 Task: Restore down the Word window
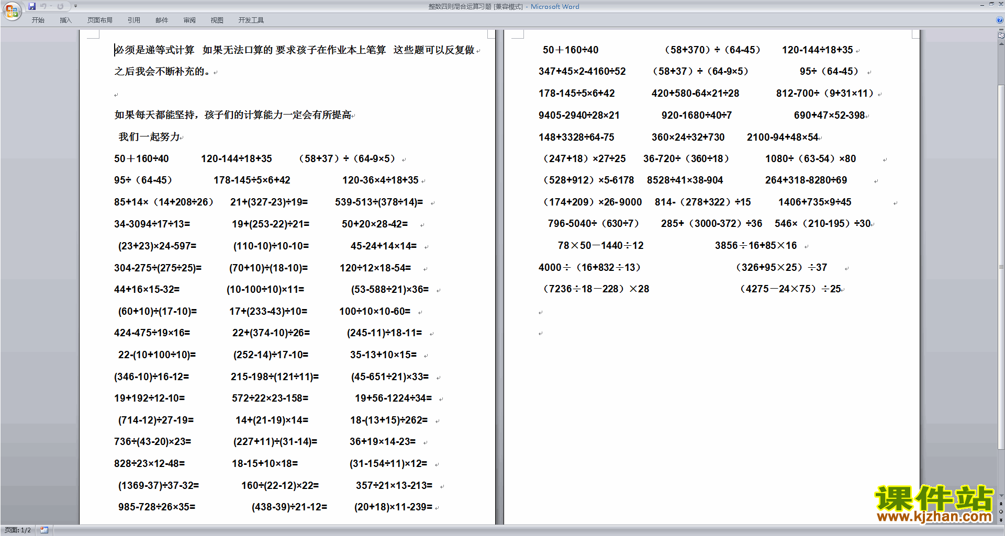(991, 4)
